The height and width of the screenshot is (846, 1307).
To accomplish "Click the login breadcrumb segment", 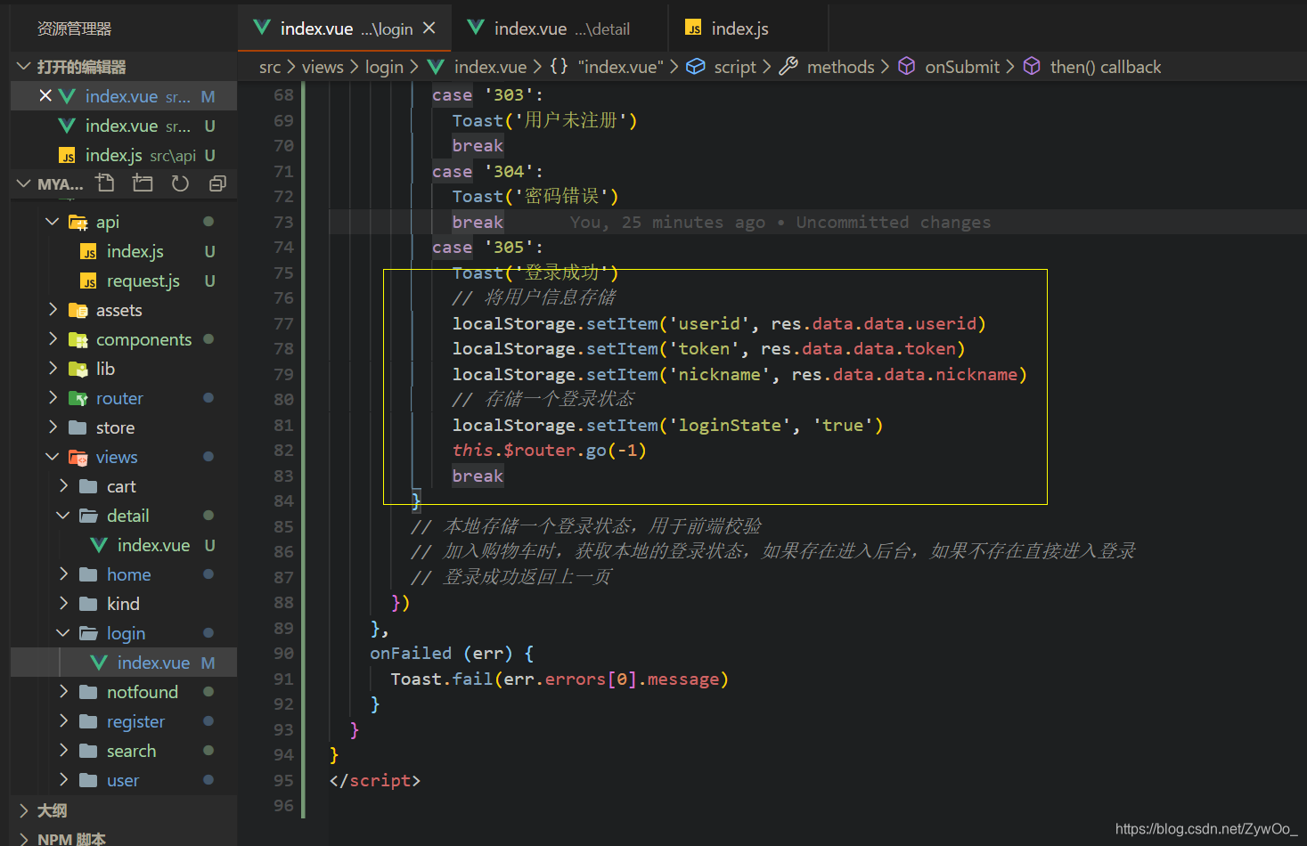I will (x=384, y=67).
